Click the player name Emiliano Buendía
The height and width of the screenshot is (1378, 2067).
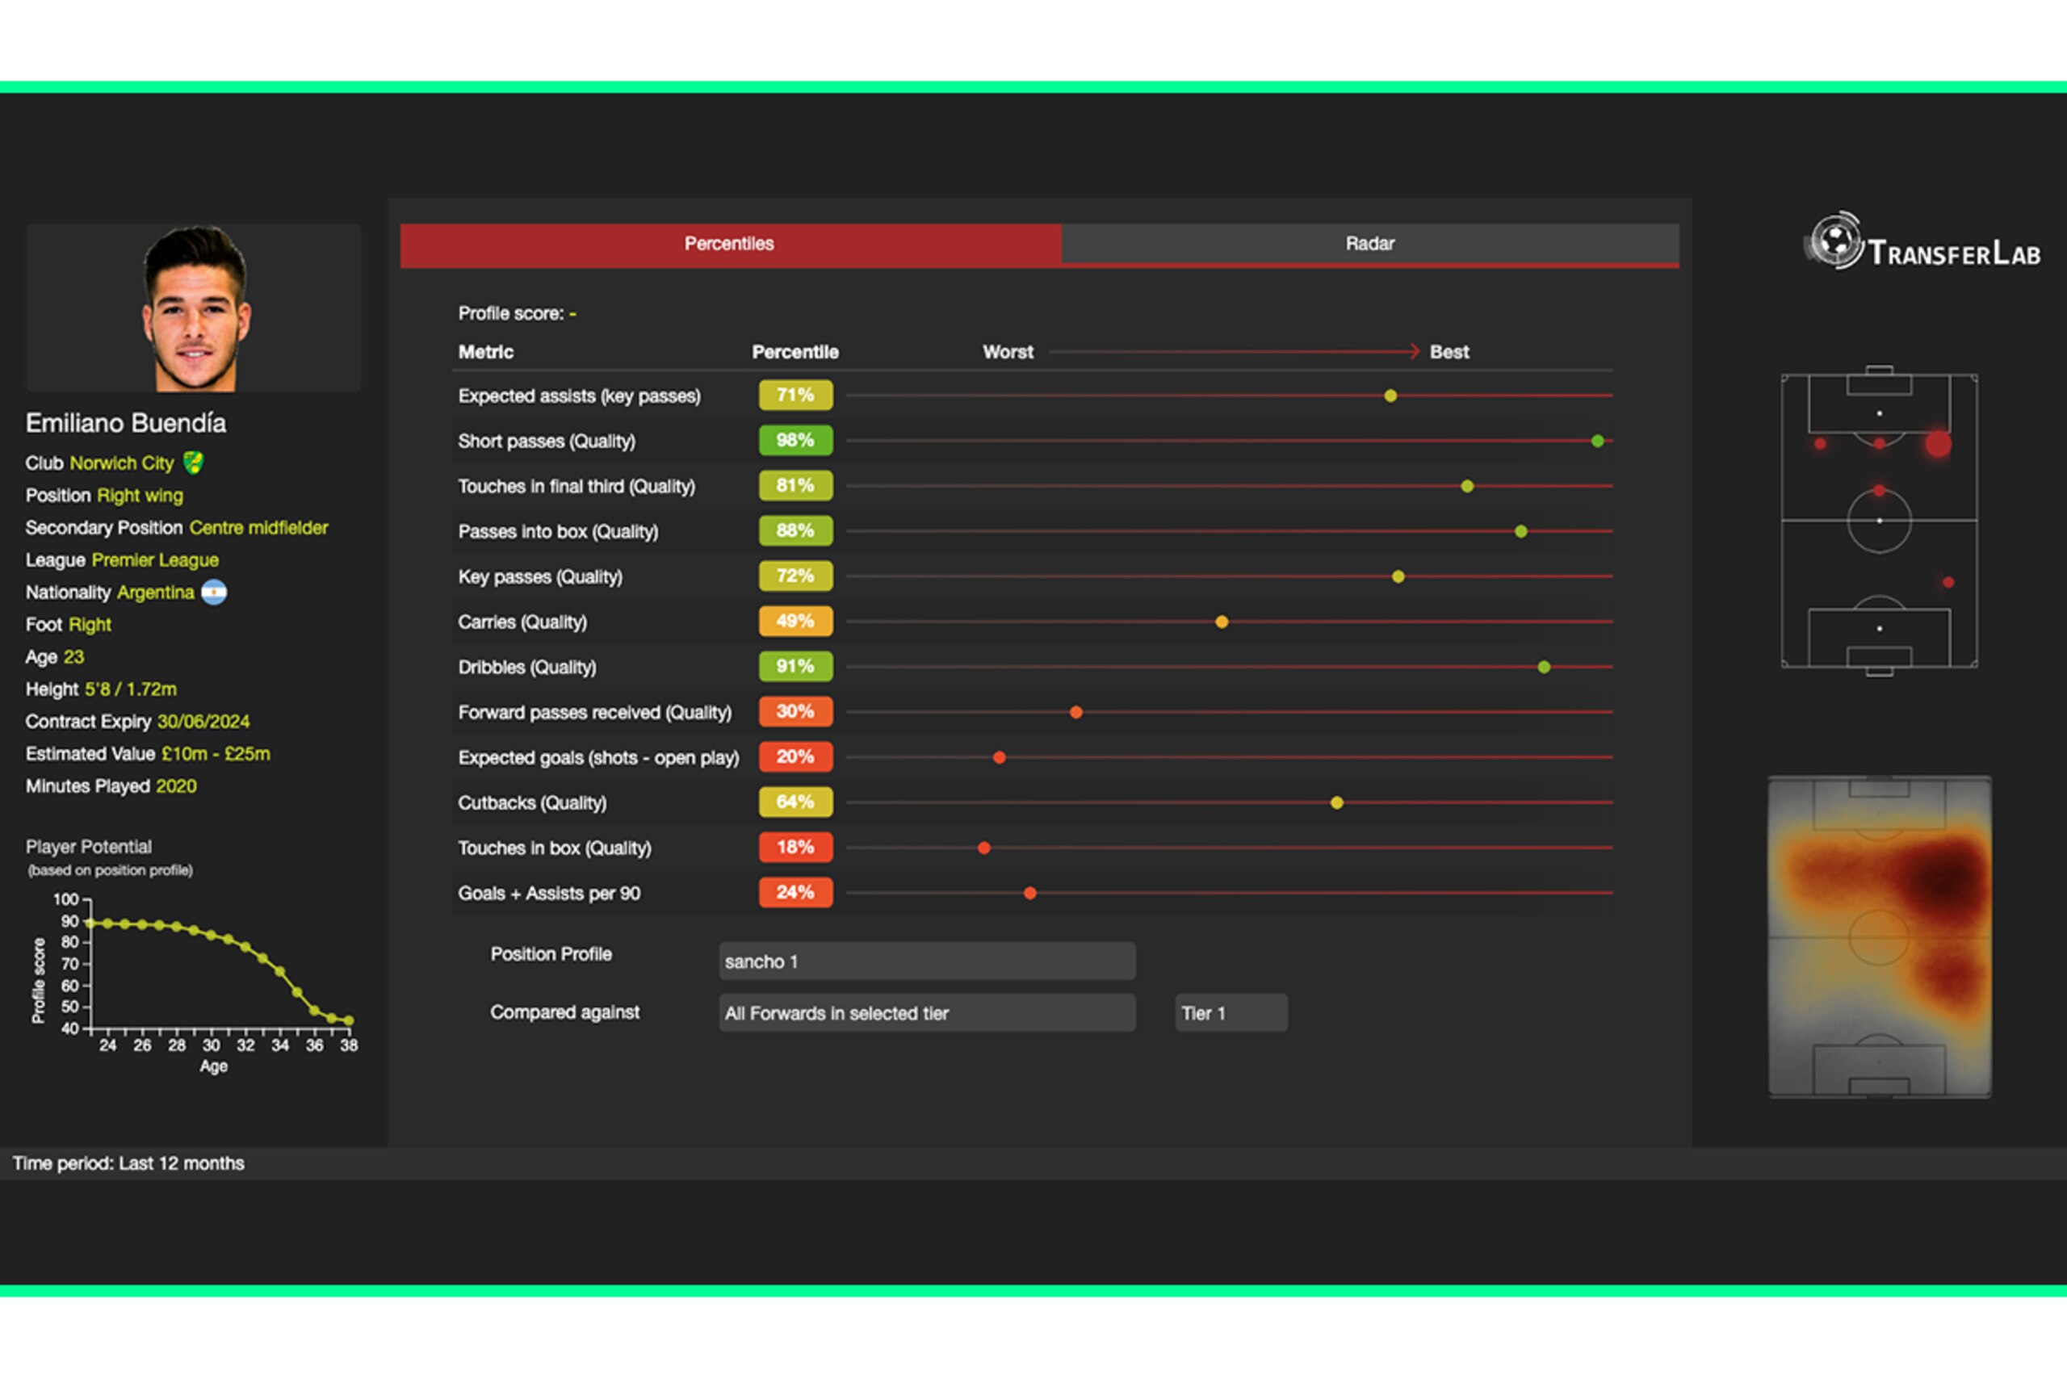point(126,424)
